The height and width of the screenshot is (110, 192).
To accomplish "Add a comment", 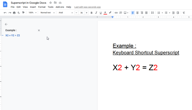I will click(121, 13).
